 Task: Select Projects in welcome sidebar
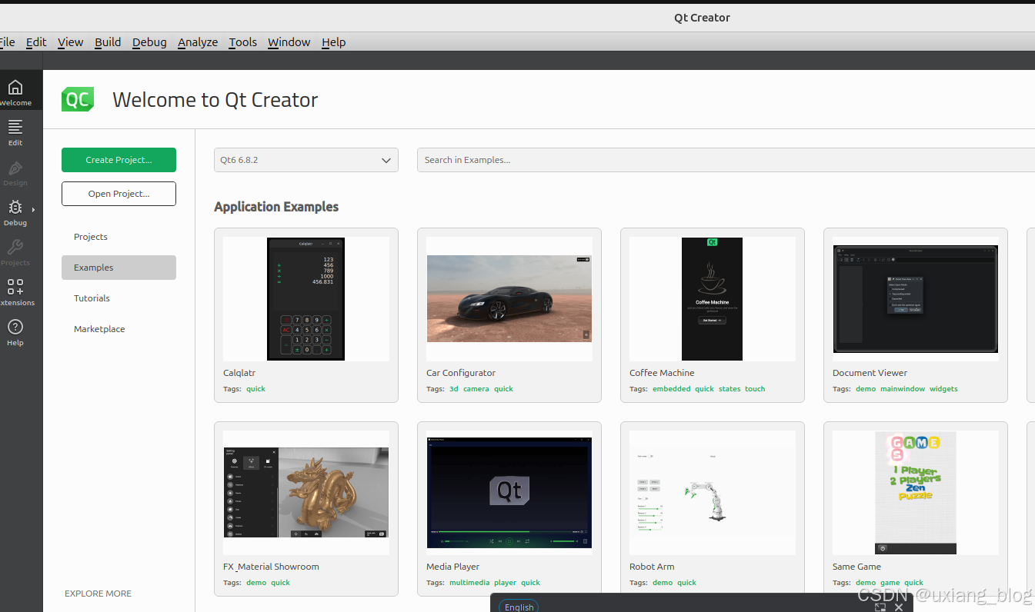(119, 237)
